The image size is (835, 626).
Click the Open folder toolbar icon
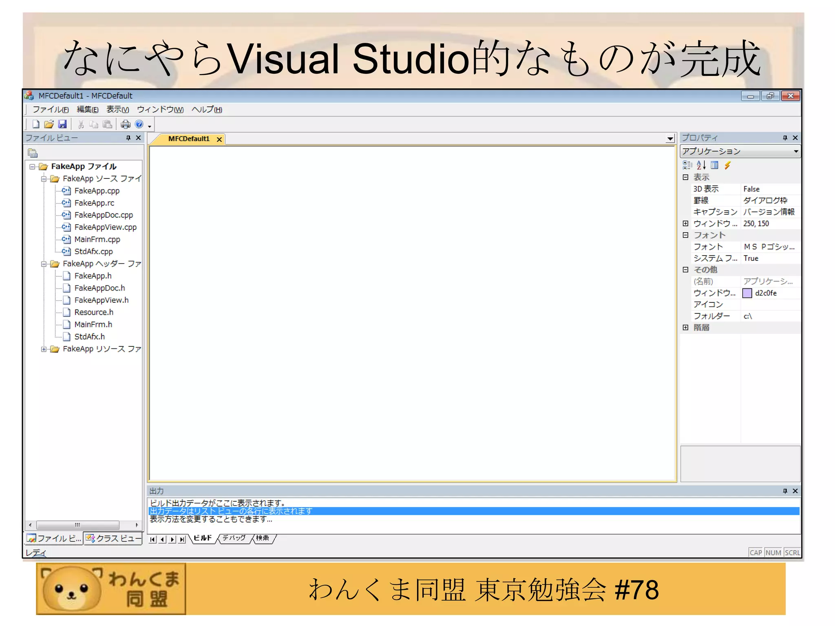click(x=49, y=124)
